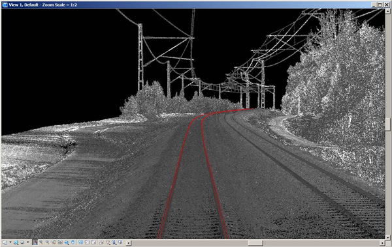Image resolution: width=392 pixels, height=247 pixels.
Task: Select the Window Area tool
Action: (54, 242)
